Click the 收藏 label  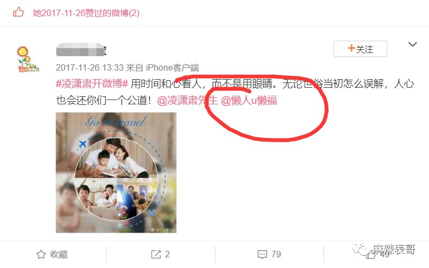(59, 254)
